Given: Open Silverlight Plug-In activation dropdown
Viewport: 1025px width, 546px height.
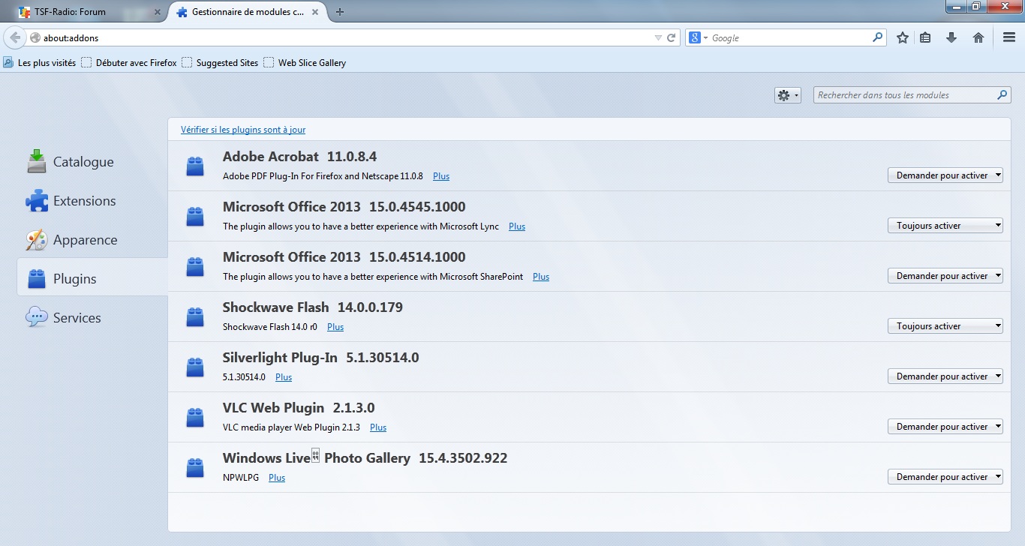Looking at the screenshot, I should pos(945,376).
